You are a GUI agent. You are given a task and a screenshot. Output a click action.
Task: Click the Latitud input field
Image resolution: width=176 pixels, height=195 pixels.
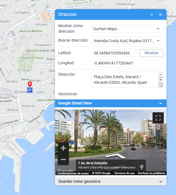click(114, 53)
